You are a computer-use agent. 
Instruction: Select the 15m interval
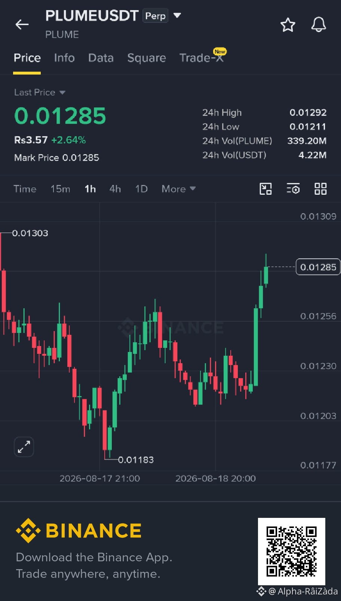tap(60, 189)
